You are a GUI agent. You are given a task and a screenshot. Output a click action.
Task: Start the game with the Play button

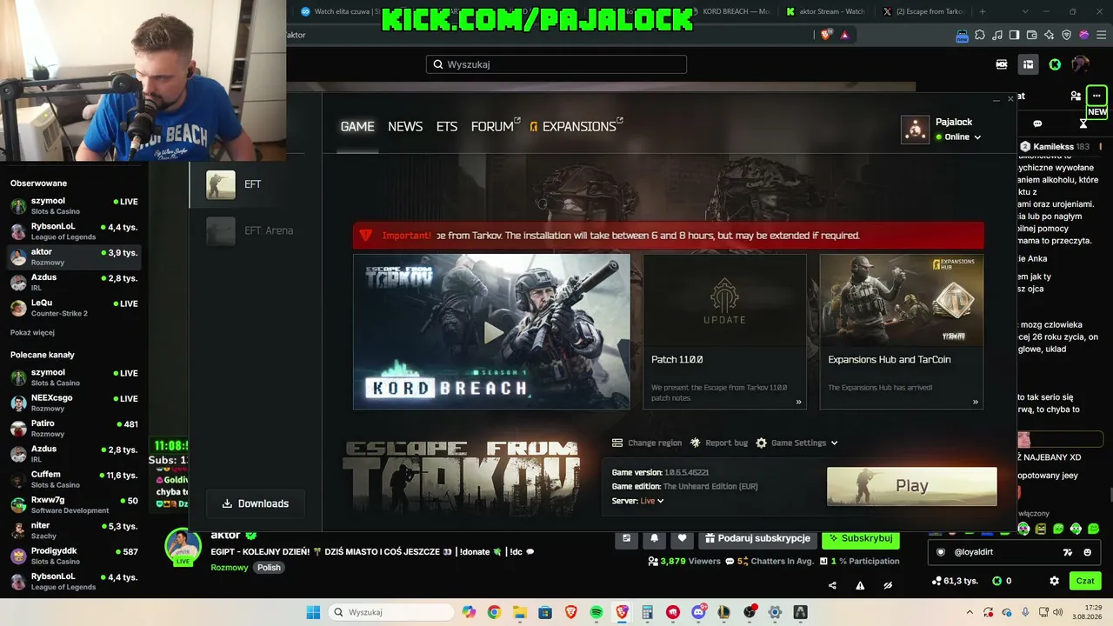tap(911, 486)
